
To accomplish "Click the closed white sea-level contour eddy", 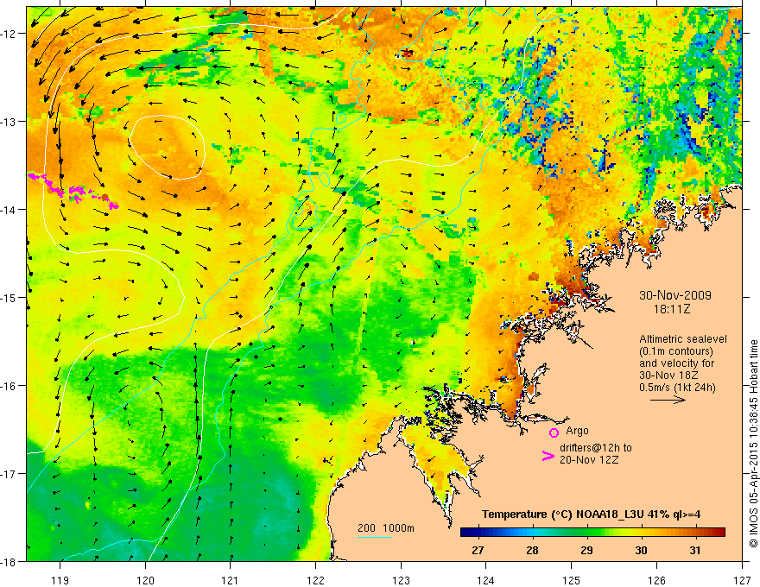I will click(168, 148).
